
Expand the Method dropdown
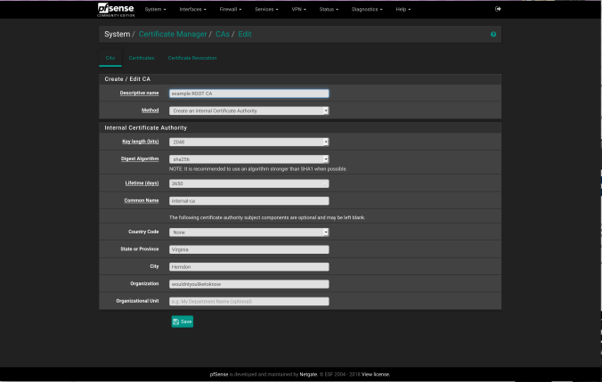click(249, 110)
